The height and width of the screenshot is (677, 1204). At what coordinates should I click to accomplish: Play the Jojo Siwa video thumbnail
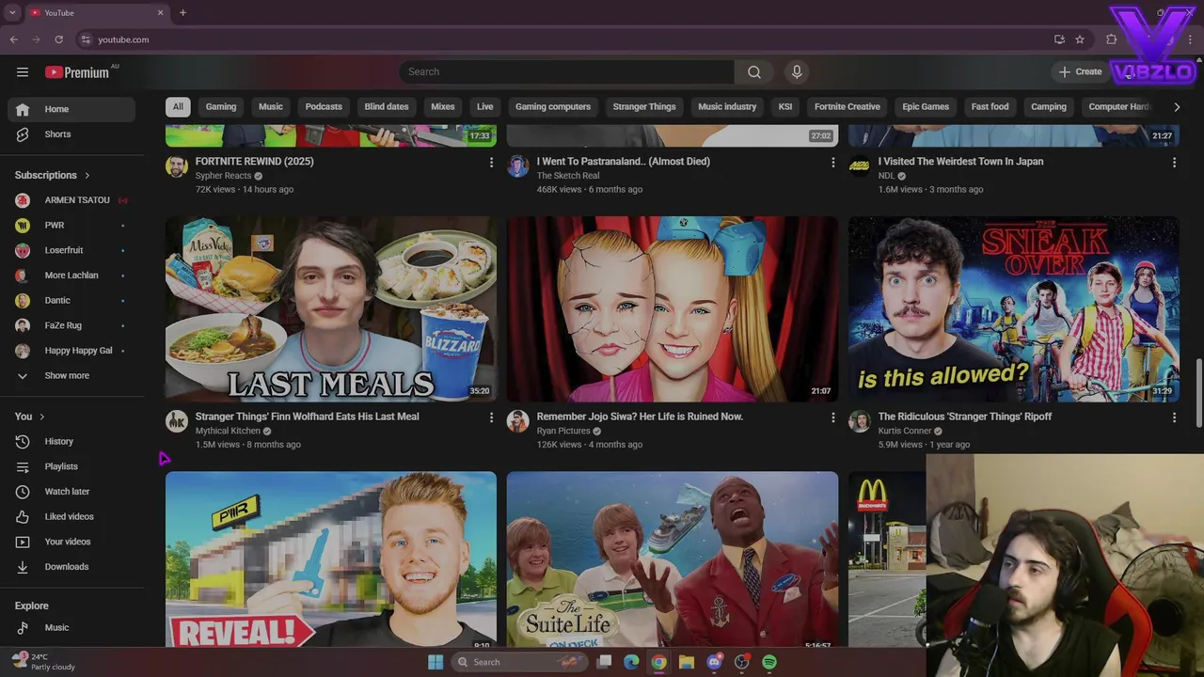click(673, 309)
